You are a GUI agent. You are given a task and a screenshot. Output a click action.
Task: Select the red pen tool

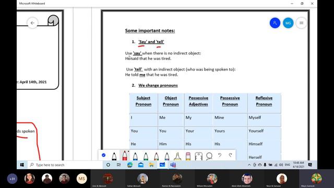125,156
